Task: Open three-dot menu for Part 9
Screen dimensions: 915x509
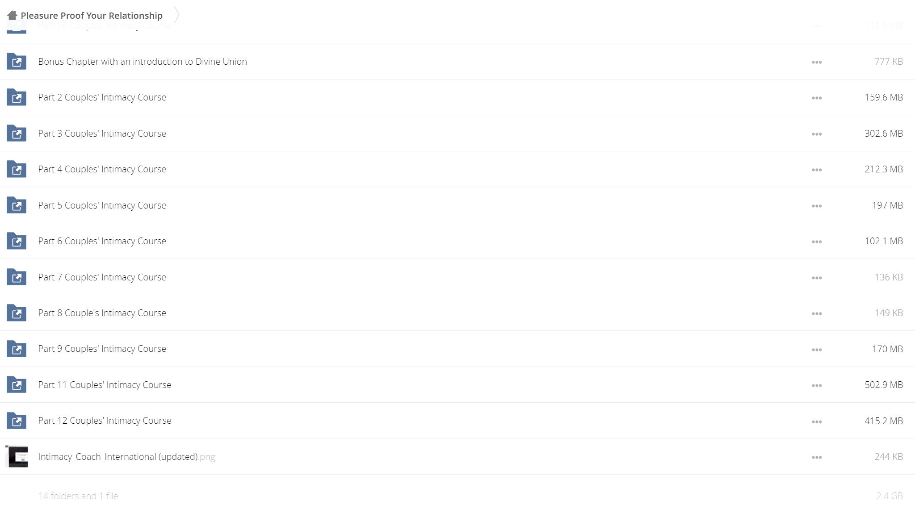Action: tap(817, 350)
